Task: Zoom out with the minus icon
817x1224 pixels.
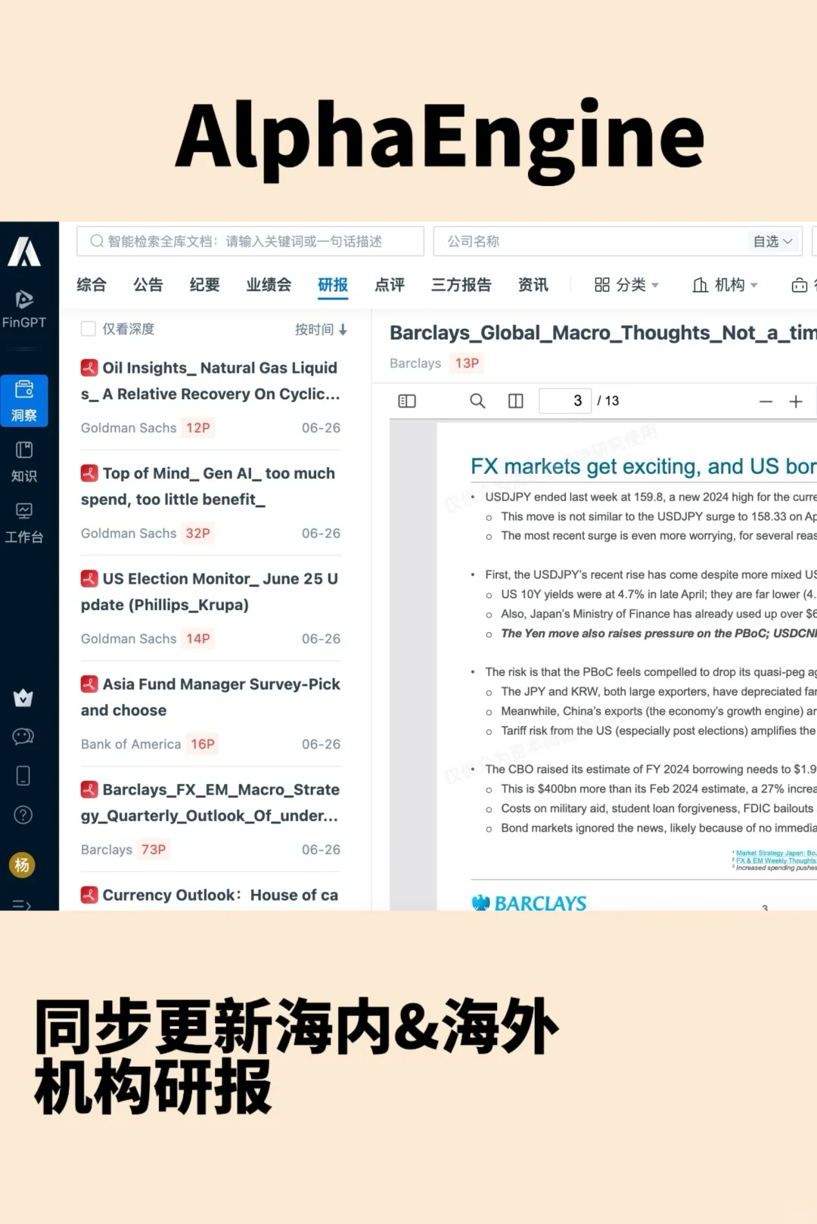Action: pos(766,401)
